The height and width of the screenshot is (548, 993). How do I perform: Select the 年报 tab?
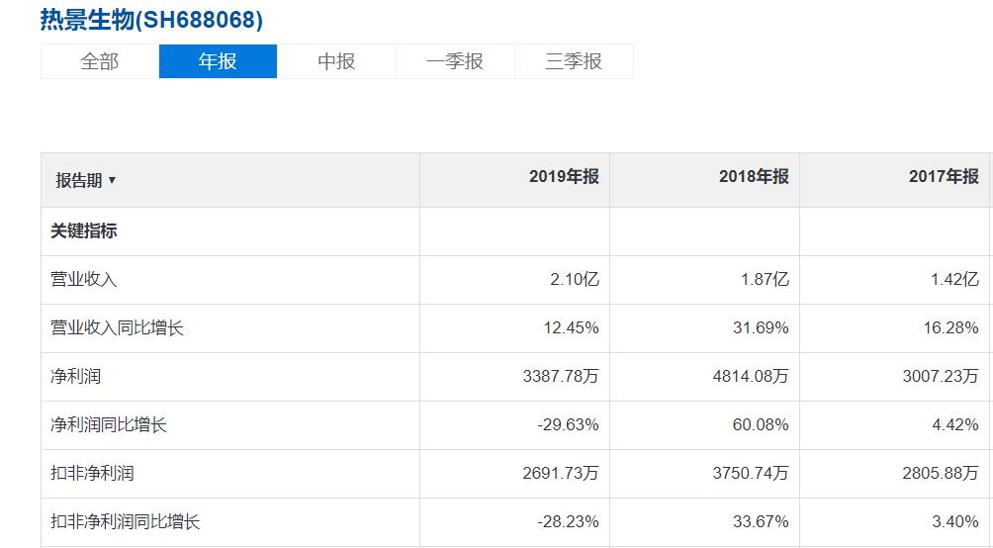[218, 61]
